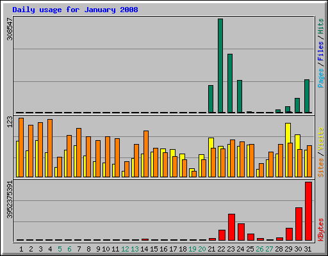Click the tallest green hits bar on day 22
This screenshot has height=256, width=328.
(x=220, y=66)
